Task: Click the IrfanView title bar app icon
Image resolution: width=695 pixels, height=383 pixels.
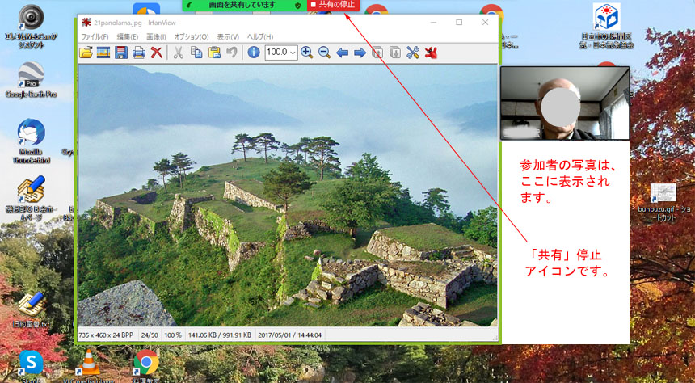Action: [86, 23]
